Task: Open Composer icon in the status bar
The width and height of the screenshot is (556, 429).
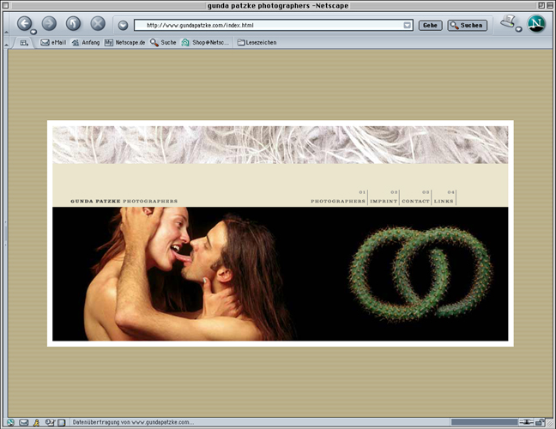Action: (50, 422)
